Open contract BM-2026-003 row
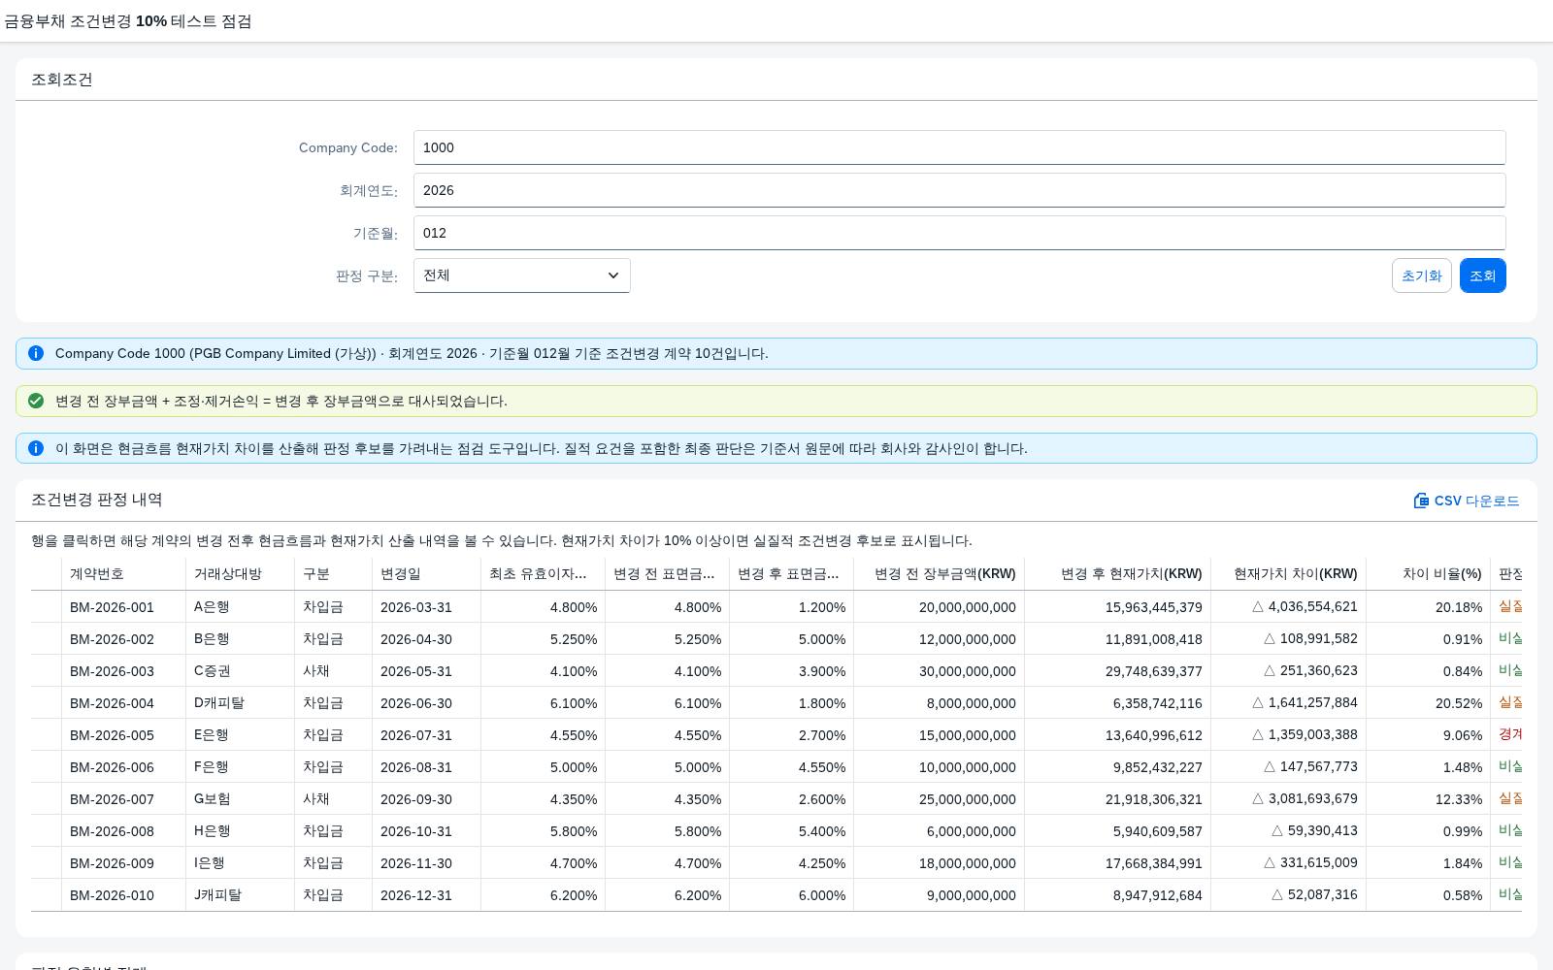 776,671
